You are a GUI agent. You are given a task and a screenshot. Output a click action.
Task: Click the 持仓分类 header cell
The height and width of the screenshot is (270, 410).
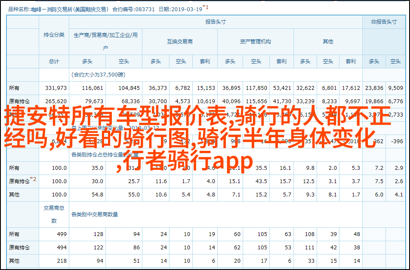point(54,35)
